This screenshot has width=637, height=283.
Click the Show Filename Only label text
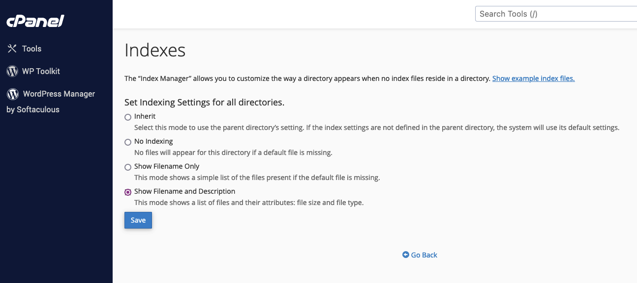click(x=167, y=166)
